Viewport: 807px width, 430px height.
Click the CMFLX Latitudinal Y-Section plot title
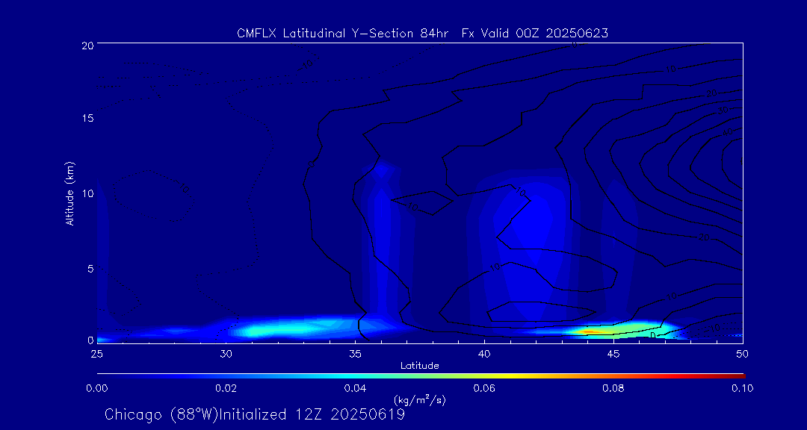[422, 34]
